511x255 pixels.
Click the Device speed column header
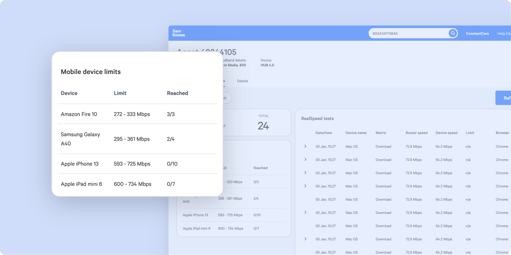[x=446, y=133]
